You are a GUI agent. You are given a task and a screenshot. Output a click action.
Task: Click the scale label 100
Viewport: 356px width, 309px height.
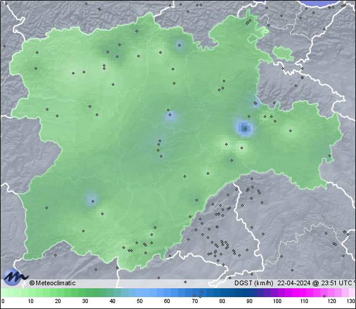[x=277, y=301]
